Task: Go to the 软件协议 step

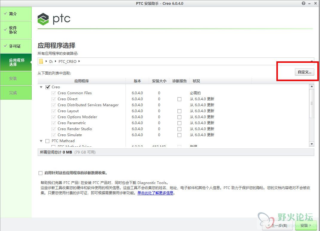Action: click(16, 30)
